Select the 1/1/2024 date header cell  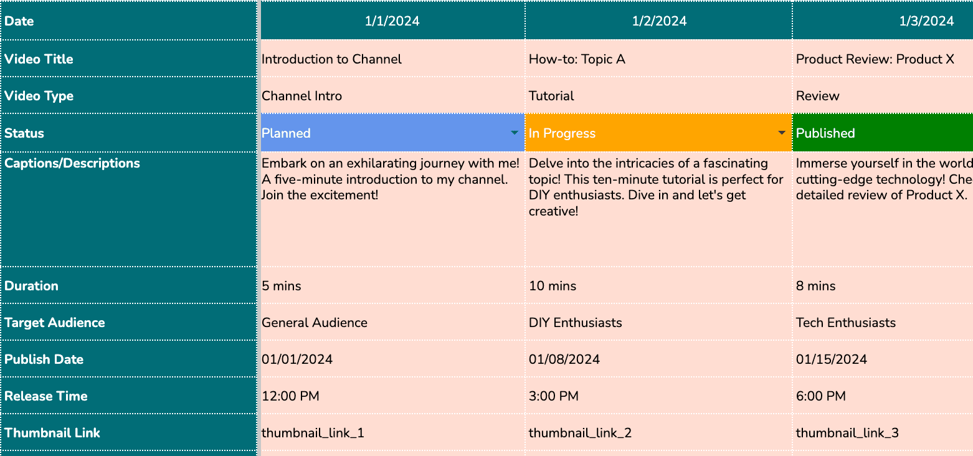pyautogui.click(x=392, y=21)
